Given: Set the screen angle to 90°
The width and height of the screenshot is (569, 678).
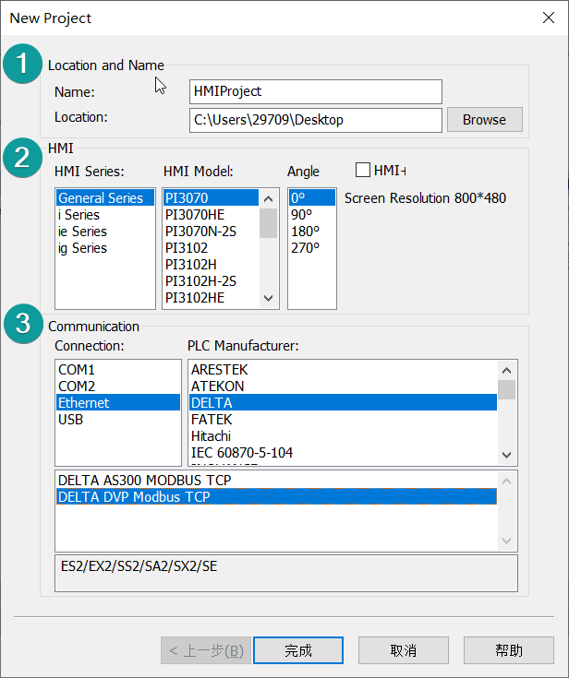Looking at the screenshot, I should [301, 215].
